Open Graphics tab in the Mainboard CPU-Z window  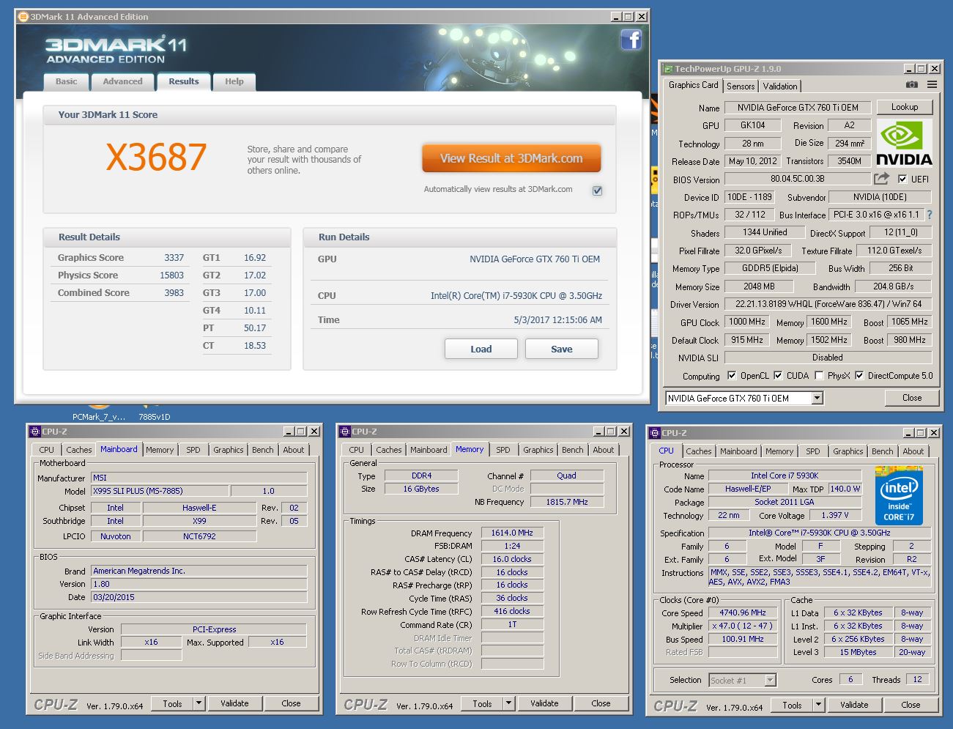[229, 450]
